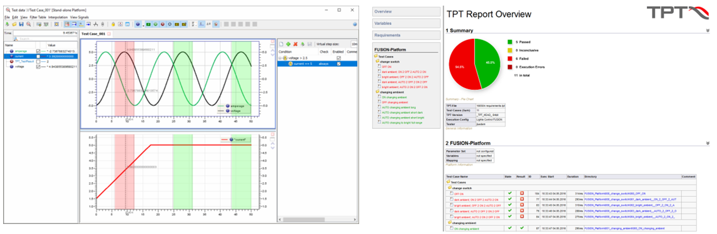
Task: Click the blue Save disk toolbar icon
Action: [21, 24]
